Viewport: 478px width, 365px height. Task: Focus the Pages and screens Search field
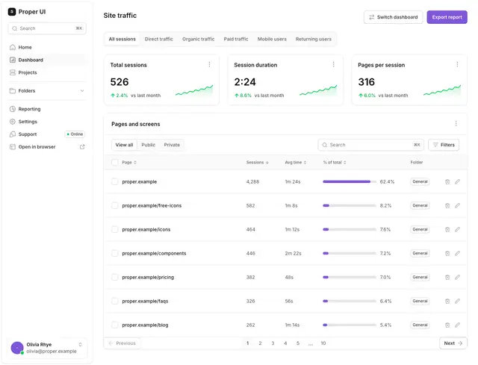tap(370, 145)
